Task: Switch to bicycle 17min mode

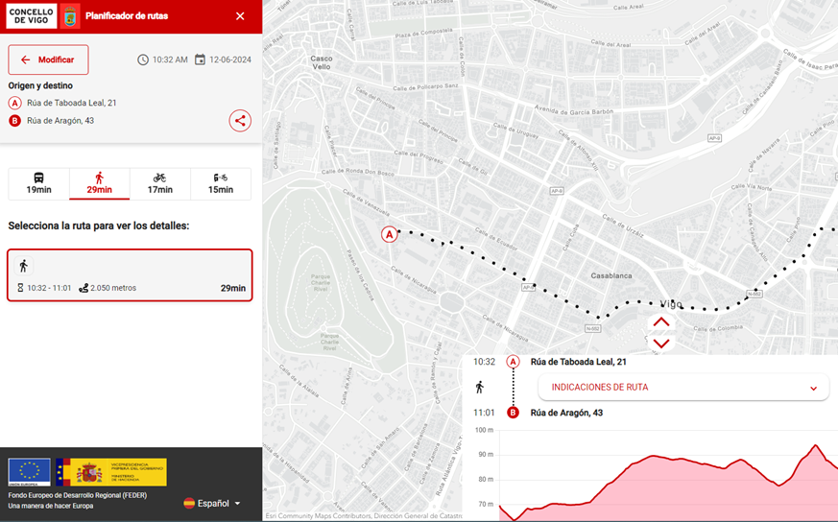Action: (159, 183)
